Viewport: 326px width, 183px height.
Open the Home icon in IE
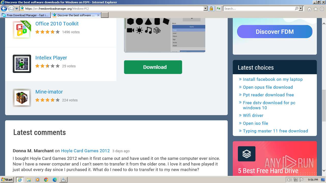point(309,9)
